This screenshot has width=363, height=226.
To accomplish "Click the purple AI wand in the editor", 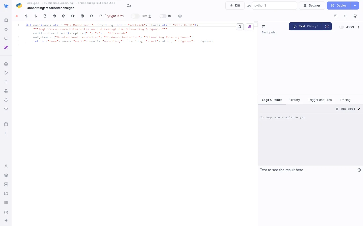I will 250,27.
